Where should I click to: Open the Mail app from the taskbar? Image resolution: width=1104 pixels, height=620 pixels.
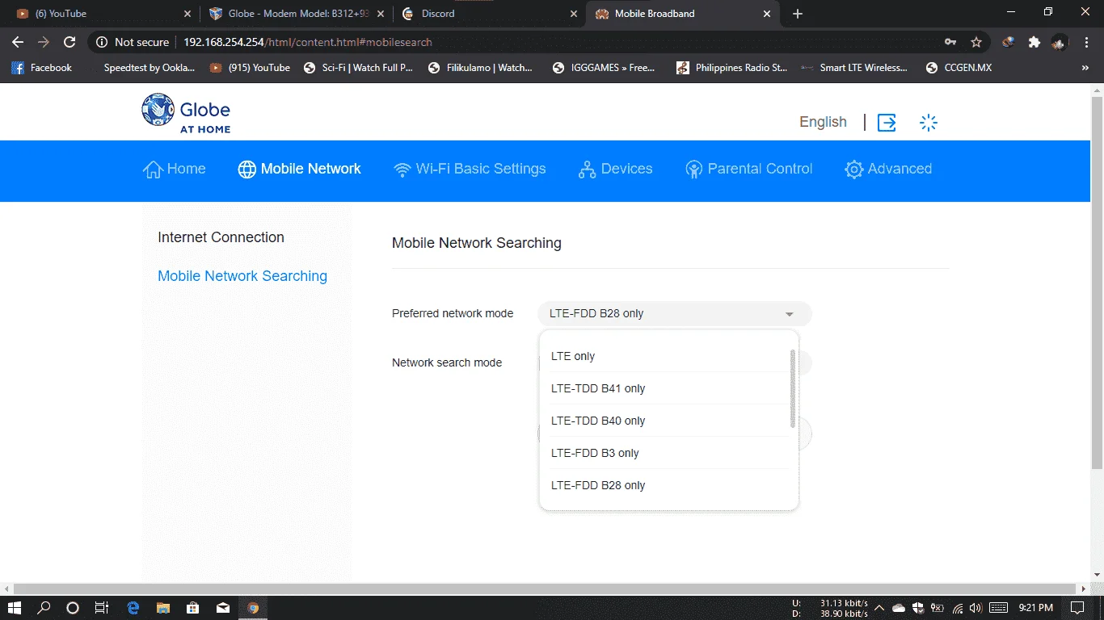coord(222,608)
